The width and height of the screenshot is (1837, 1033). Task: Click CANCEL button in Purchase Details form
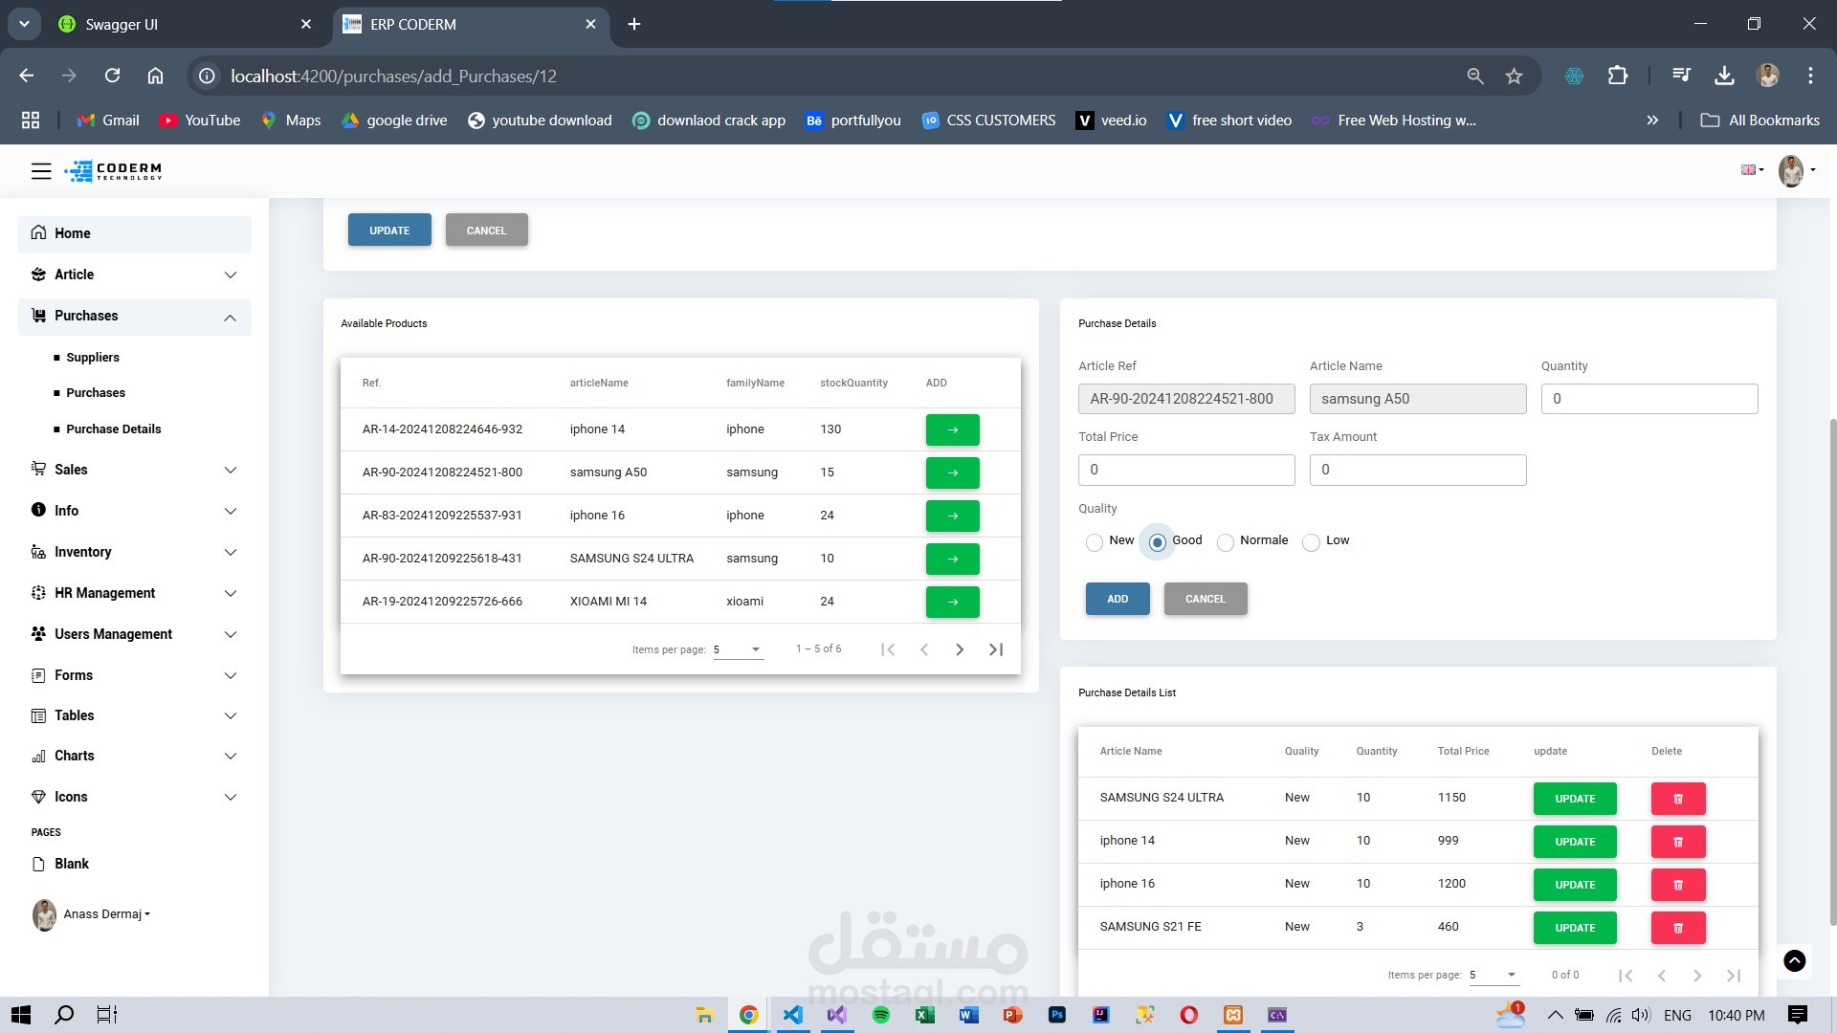[x=1206, y=600]
